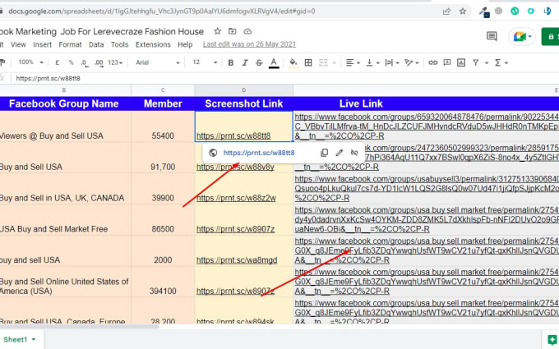
Task: Open the Insert menu
Action: [x=42, y=44]
